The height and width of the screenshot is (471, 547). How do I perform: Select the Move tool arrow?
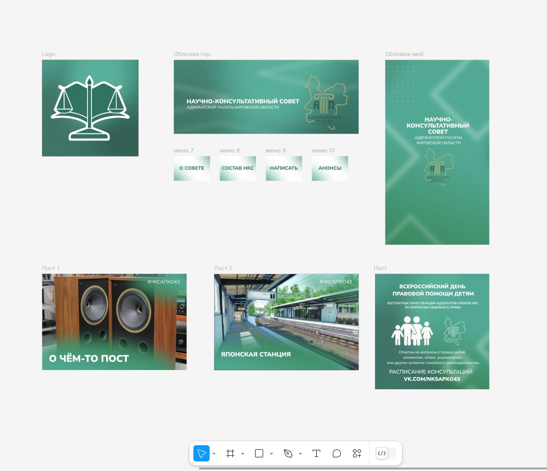[202, 453]
